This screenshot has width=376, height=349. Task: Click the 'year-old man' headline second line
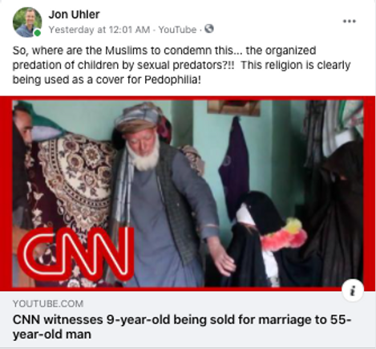pyautogui.click(x=52, y=335)
